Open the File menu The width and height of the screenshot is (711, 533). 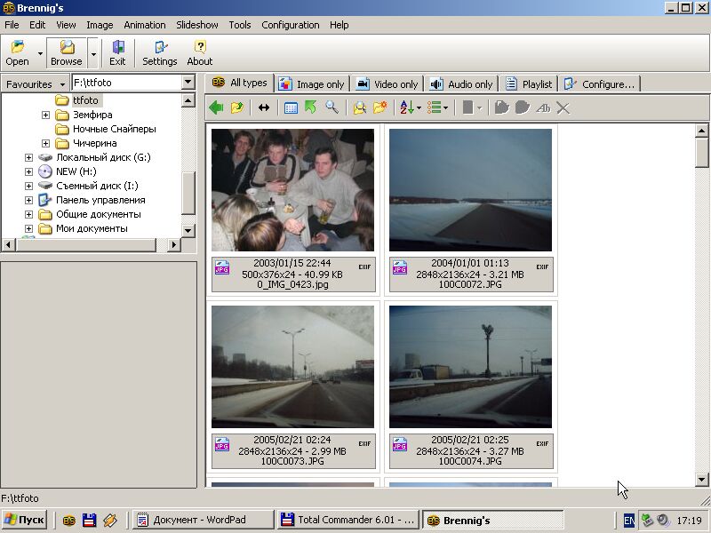tap(12, 25)
